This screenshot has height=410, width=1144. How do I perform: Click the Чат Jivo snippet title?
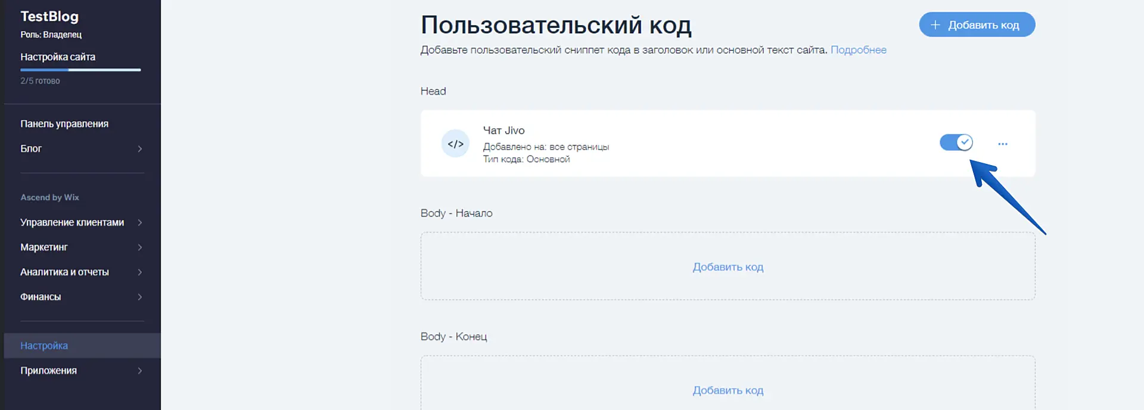[x=503, y=131]
